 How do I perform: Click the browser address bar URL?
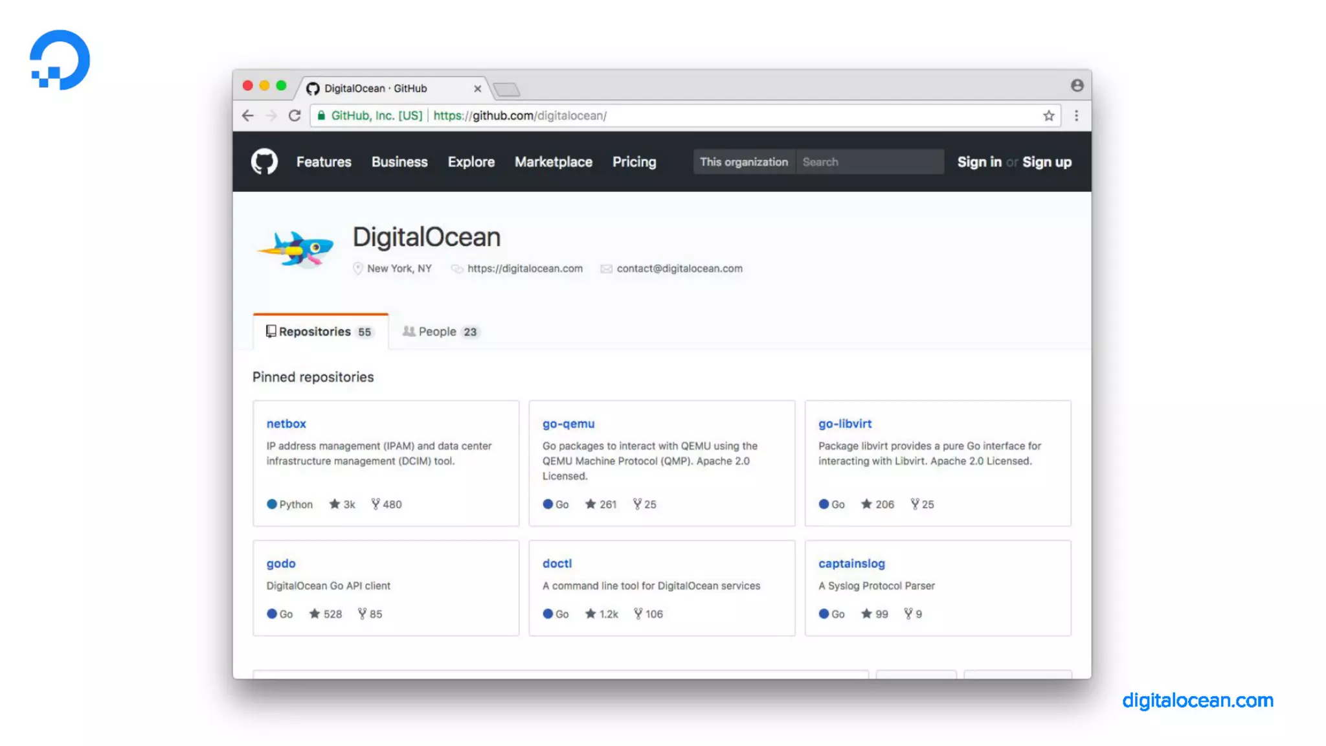(x=520, y=116)
